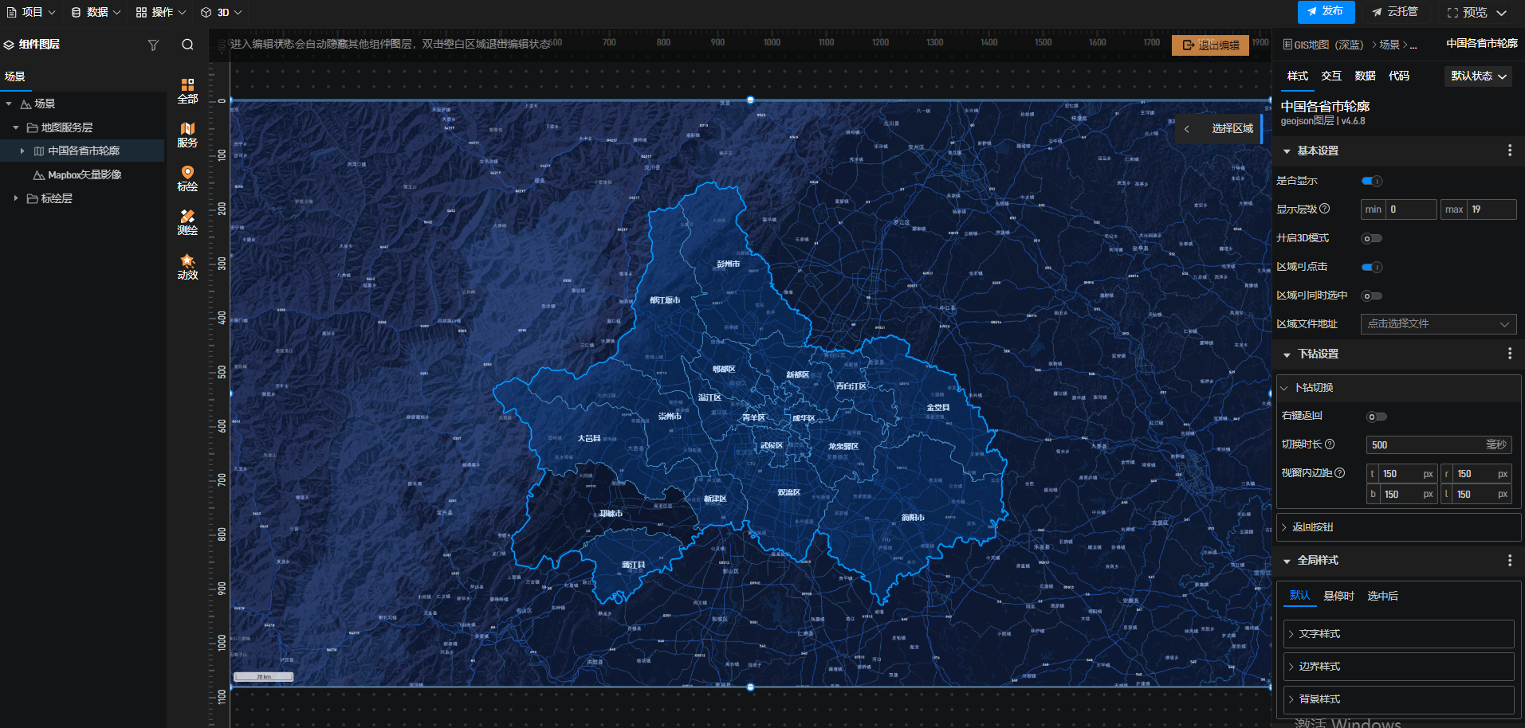1525x728 pixels.
Task: Open the 全部 components category icon
Action: tap(187, 91)
